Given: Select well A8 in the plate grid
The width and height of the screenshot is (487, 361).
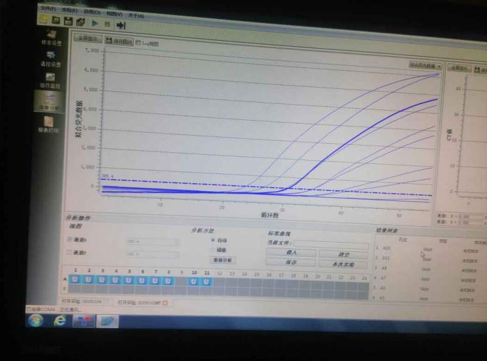Looking at the screenshot, I should click(x=168, y=281).
